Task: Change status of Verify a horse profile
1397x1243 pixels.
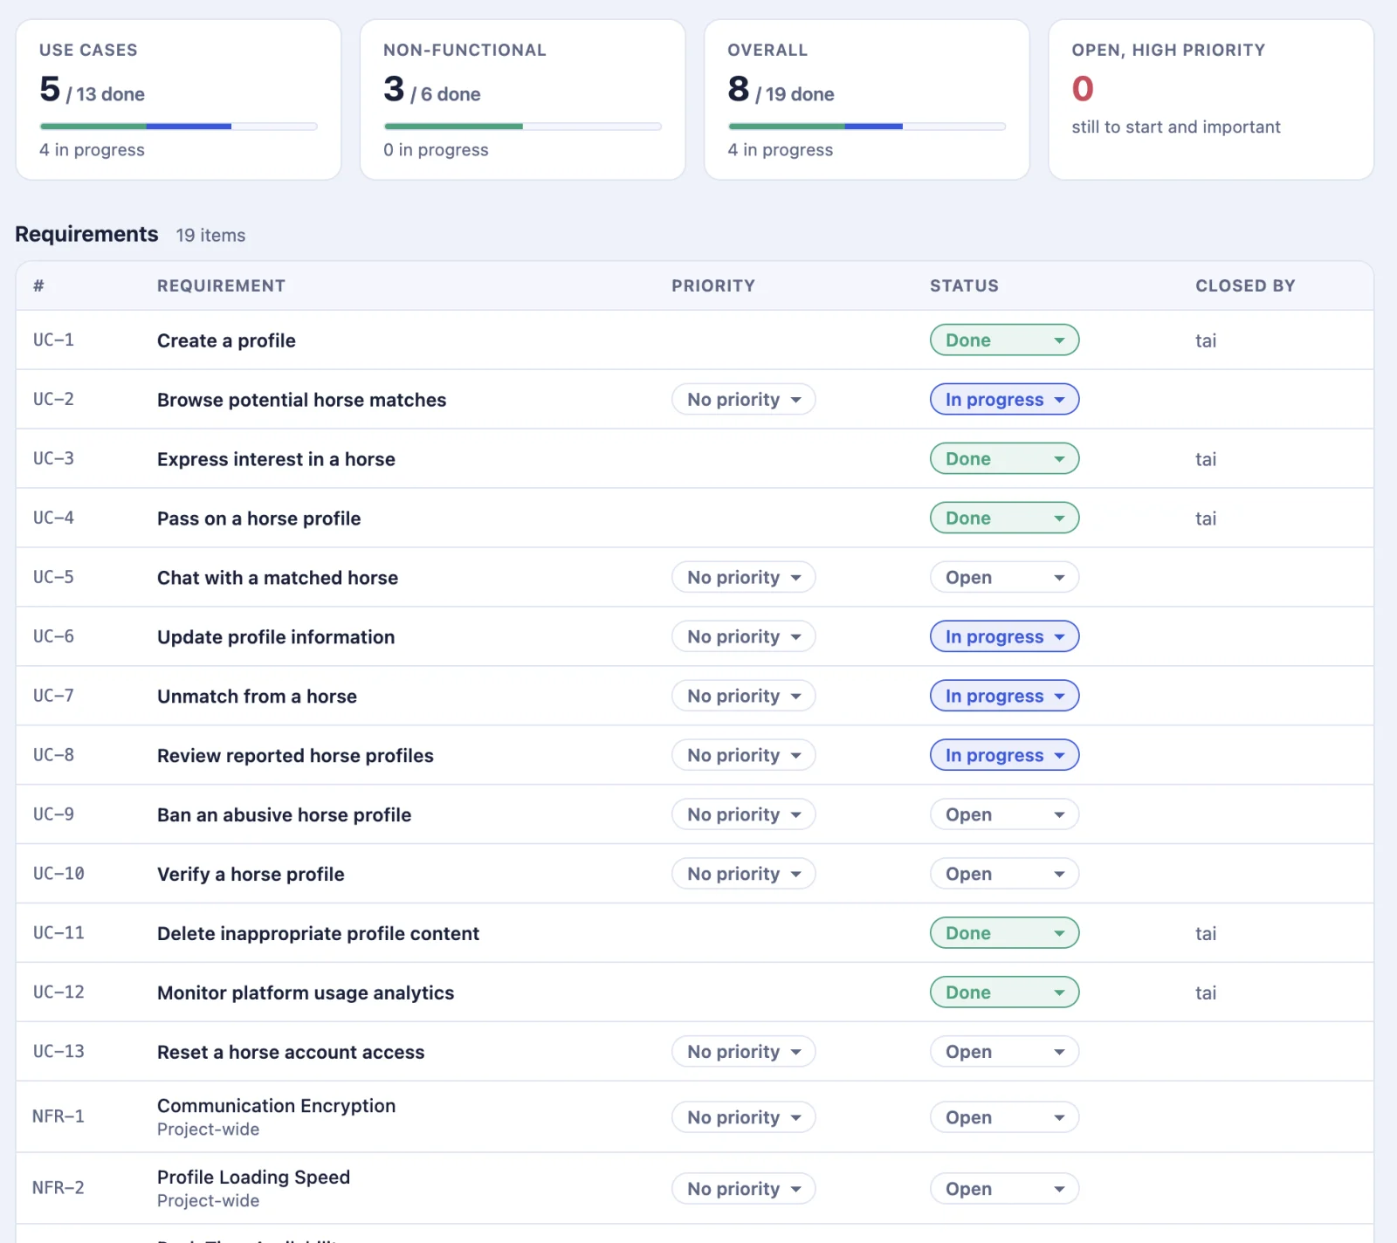Action: [x=1004, y=875]
